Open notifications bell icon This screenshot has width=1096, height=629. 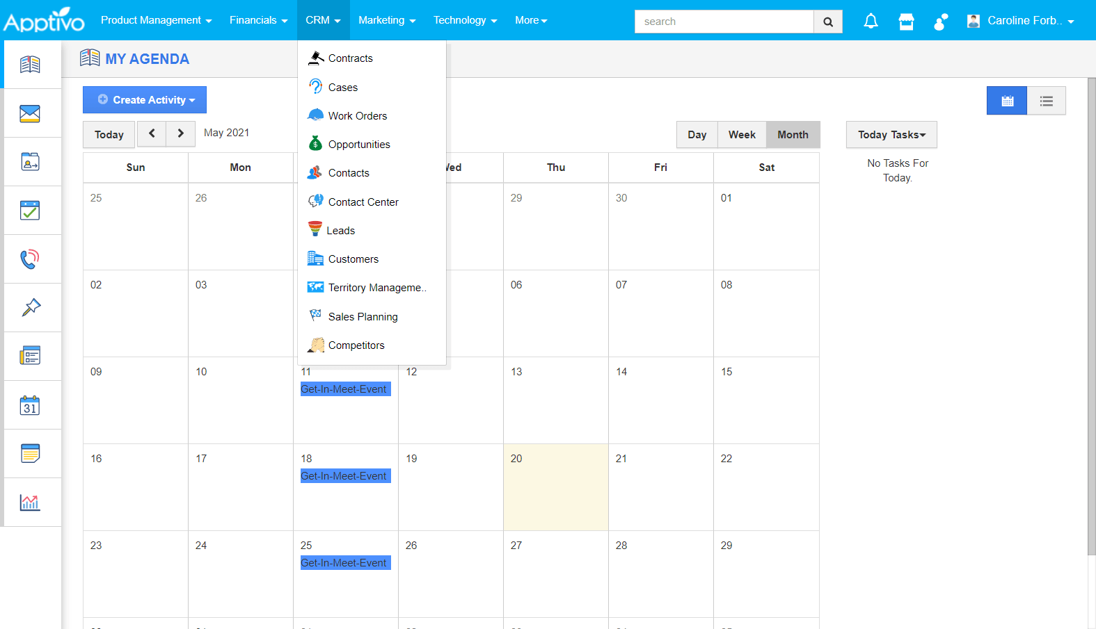click(871, 22)
